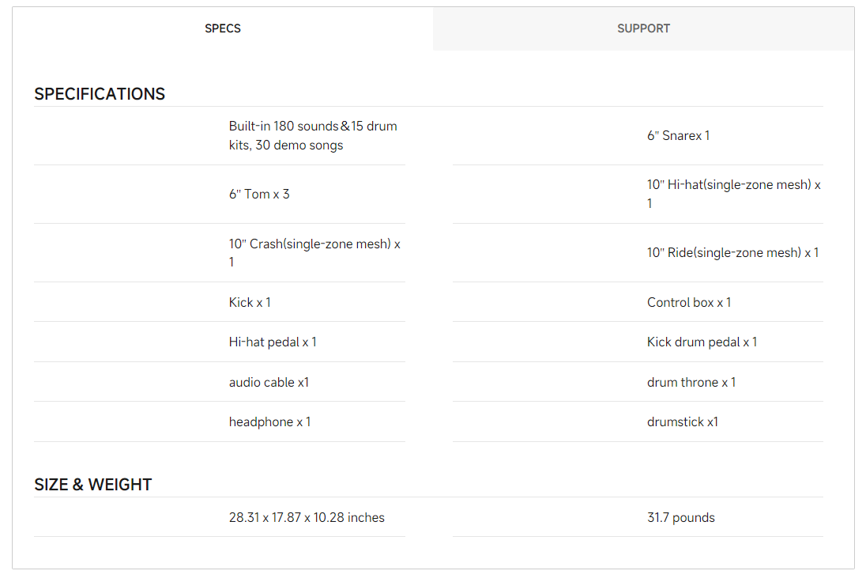Click the Kick x 1 entry

[250, 303]
